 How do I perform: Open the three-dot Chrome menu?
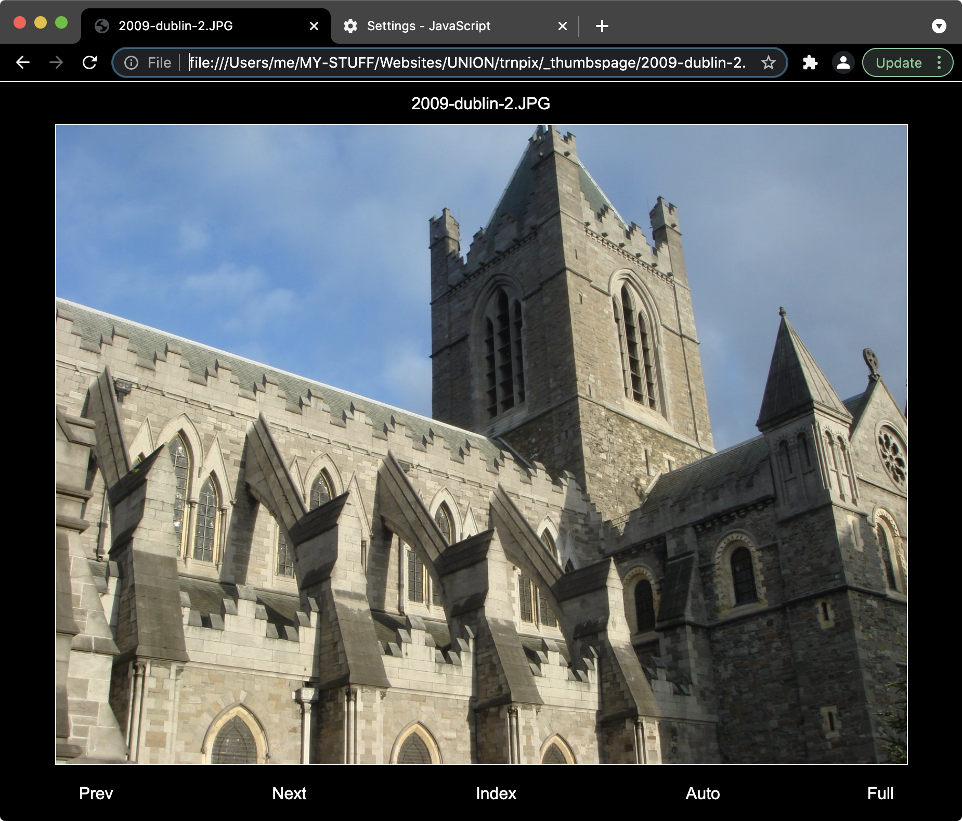939,63
